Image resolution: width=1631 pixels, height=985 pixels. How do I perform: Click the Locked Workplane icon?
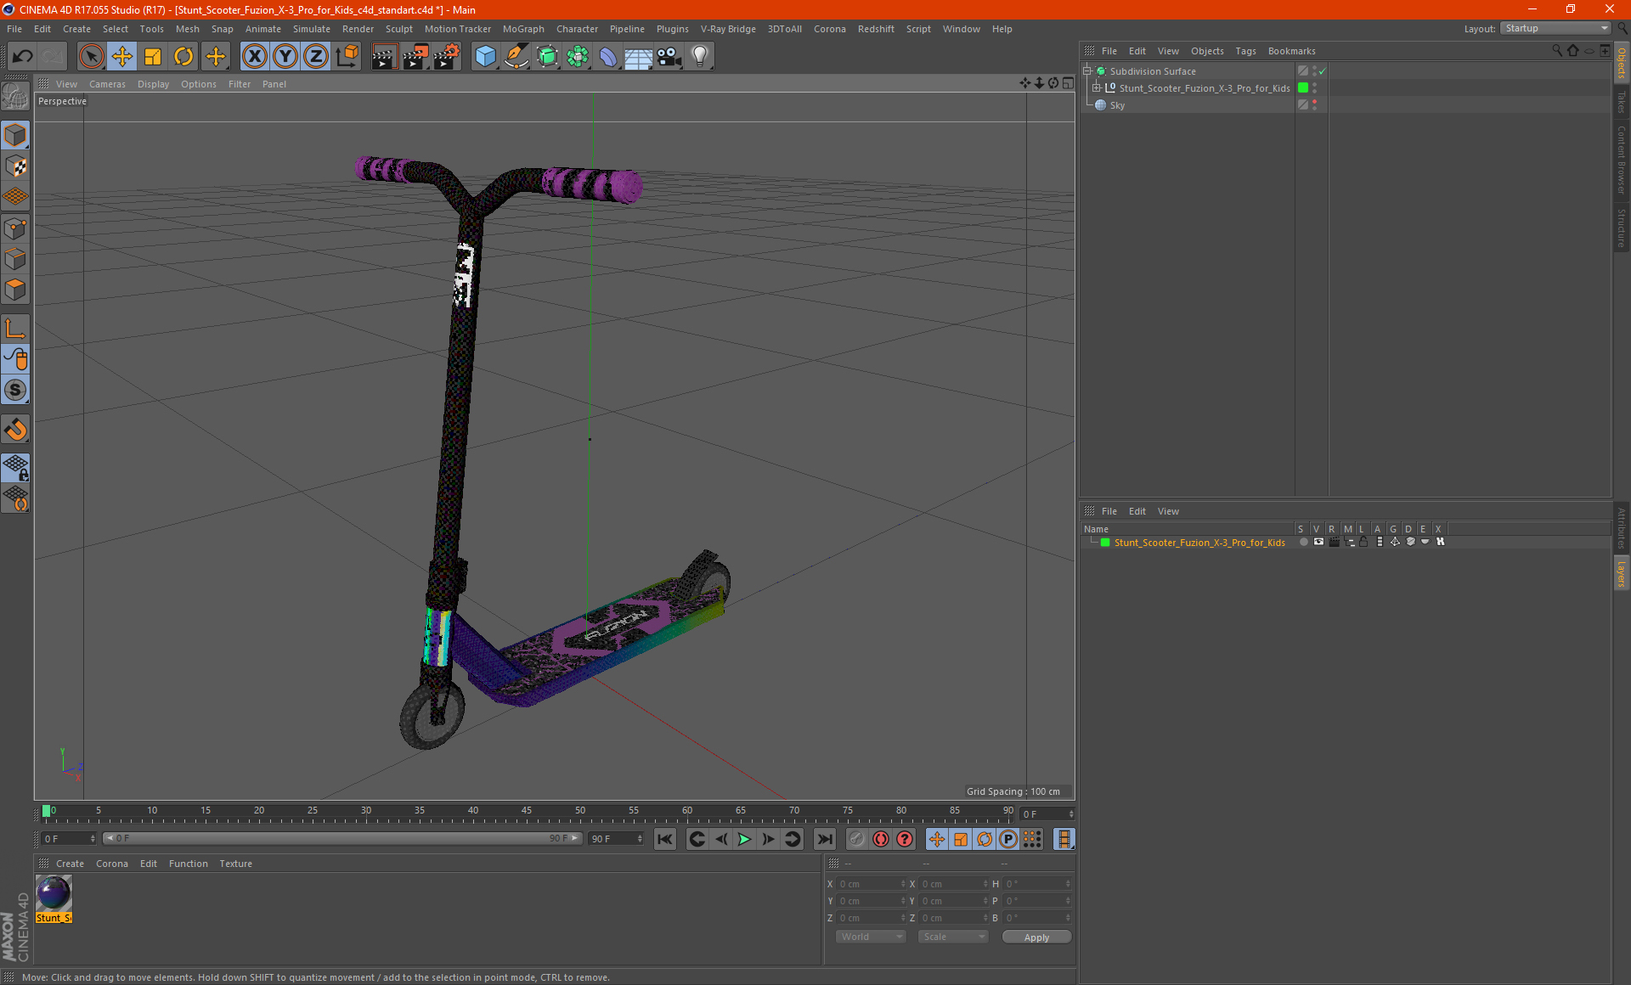[x=15, y=467]
